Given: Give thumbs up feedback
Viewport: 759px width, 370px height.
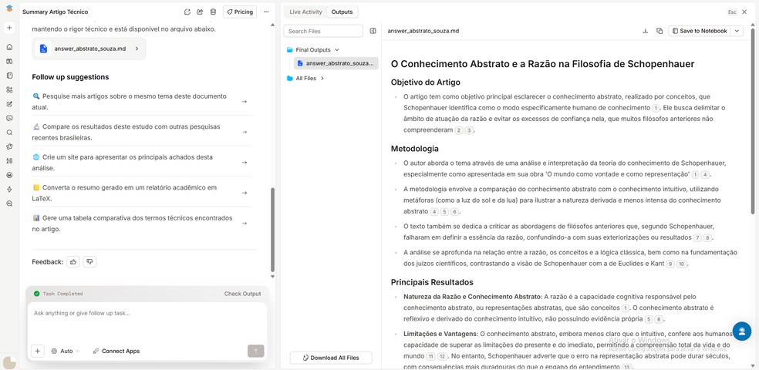Looking at the screenshot, I should tap(73, 261).
